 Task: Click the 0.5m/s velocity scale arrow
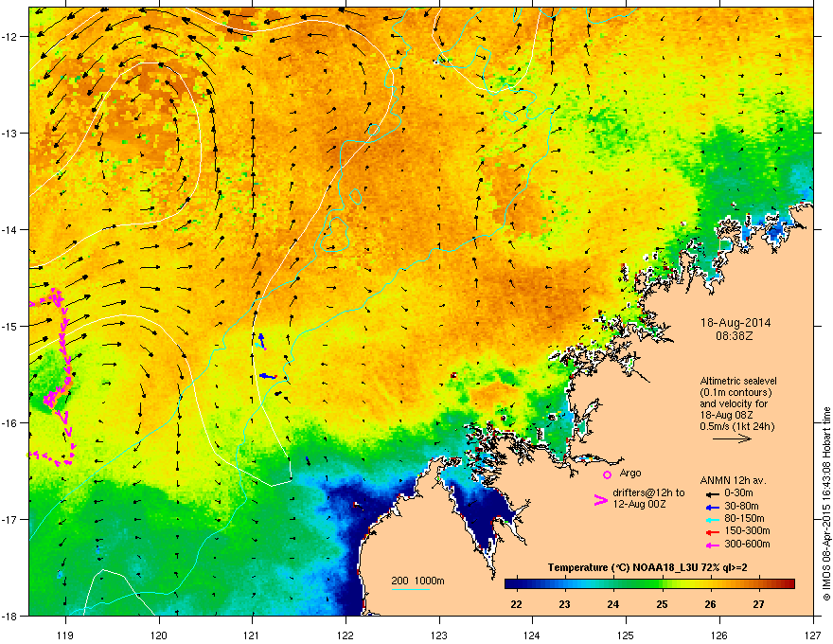click(732, 438)
